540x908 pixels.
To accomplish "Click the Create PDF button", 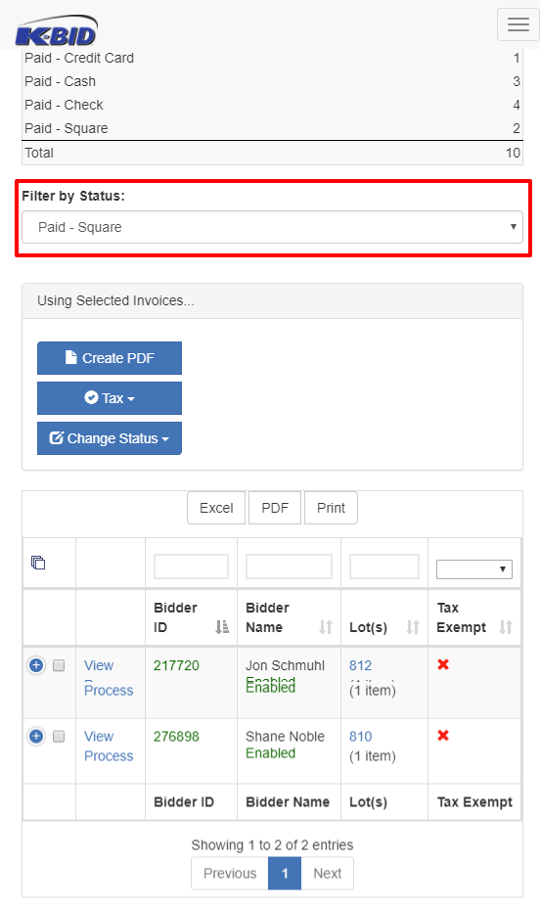I will (110, 358).
